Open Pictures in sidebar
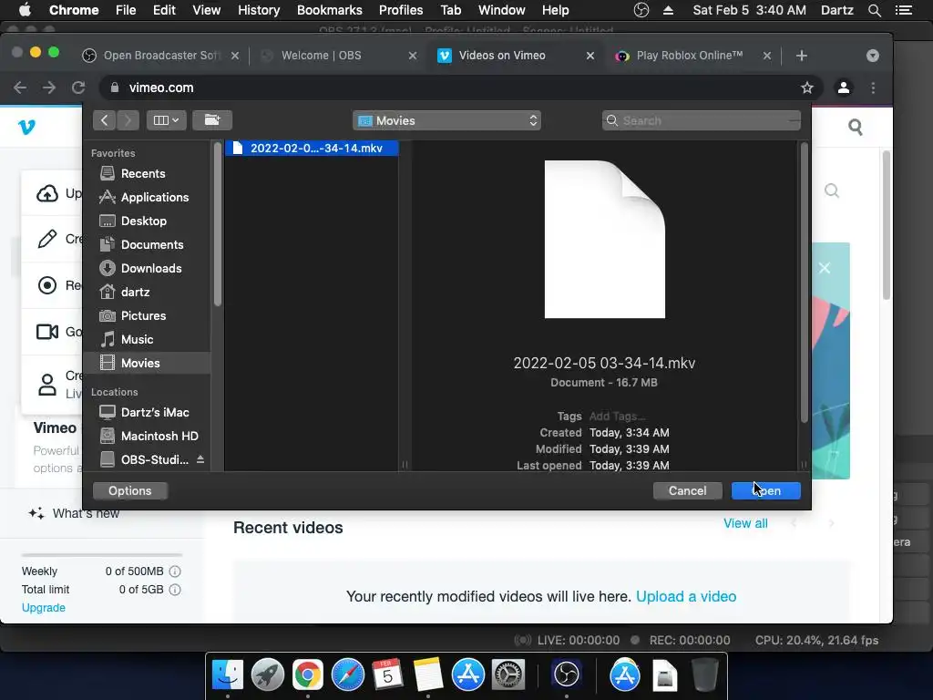Screen dimensions: 933x700 [x=143, y=316]
